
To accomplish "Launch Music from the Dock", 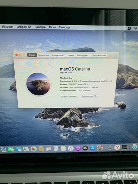I will [71, 148].
